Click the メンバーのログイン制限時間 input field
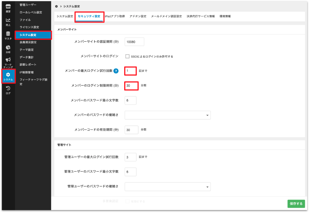The image size is (309, 213). click(x=131, y=86)
